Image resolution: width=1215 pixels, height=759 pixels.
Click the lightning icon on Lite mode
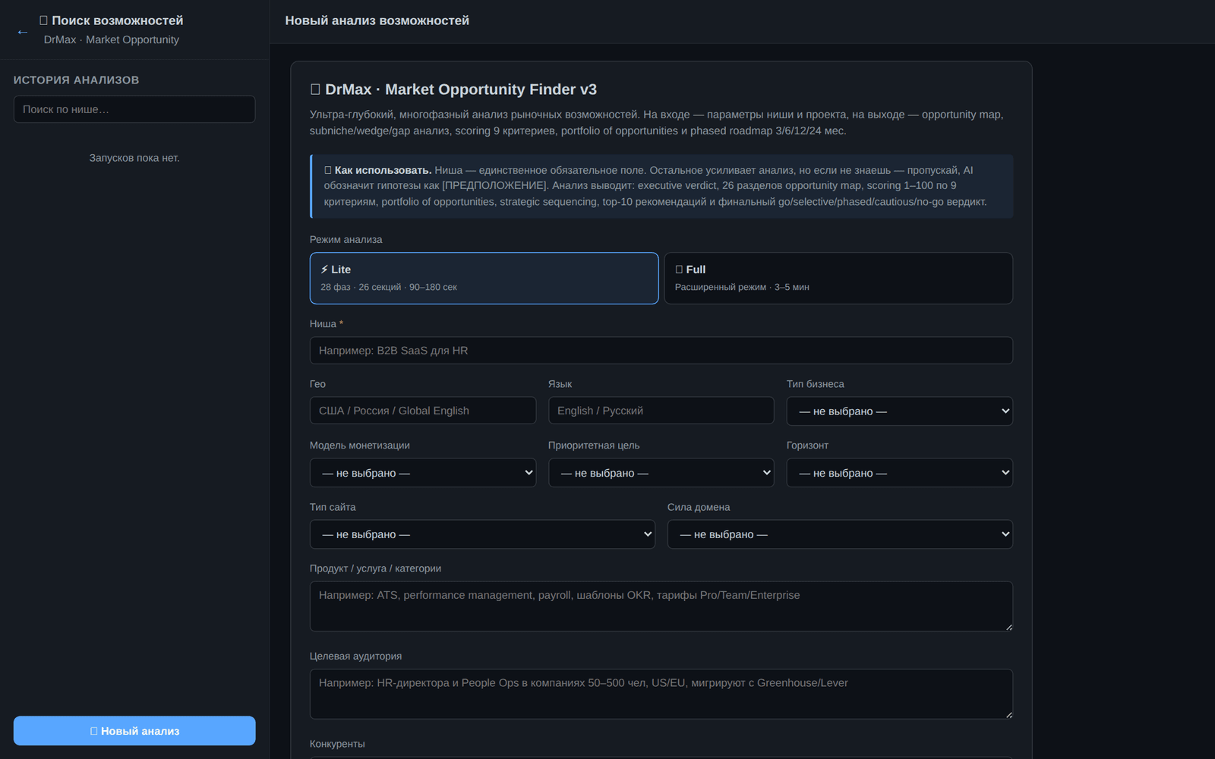point(324,269)
